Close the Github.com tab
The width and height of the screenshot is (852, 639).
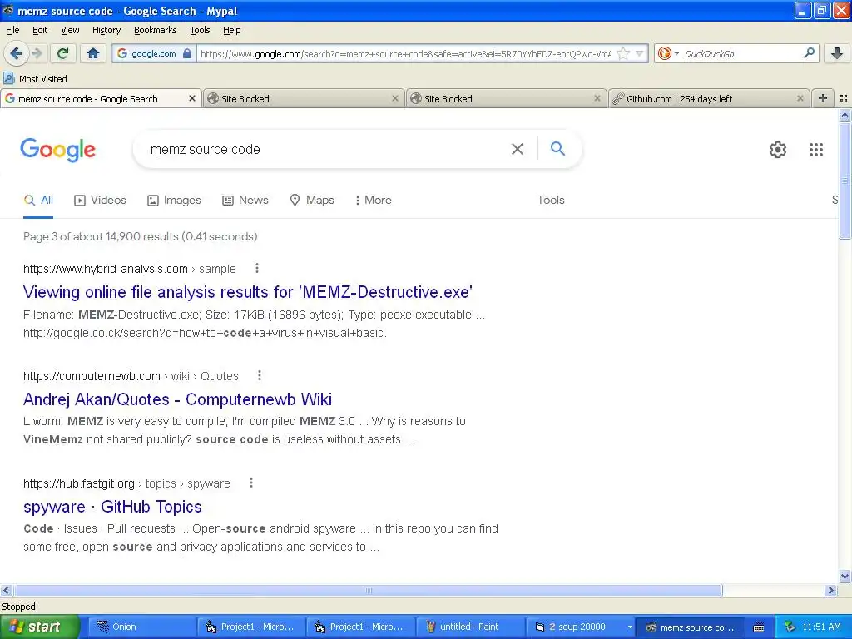point(800,98)
